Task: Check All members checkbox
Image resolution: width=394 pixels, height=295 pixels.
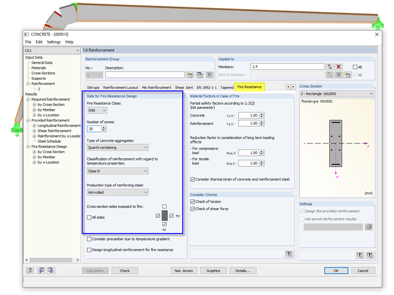Action: (x=355, y=67)
